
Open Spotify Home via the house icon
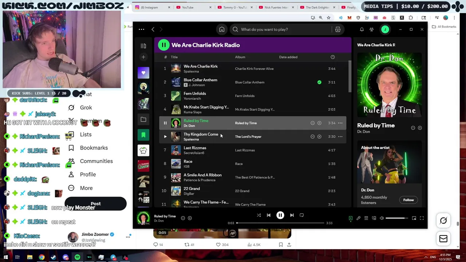point(222,29)
